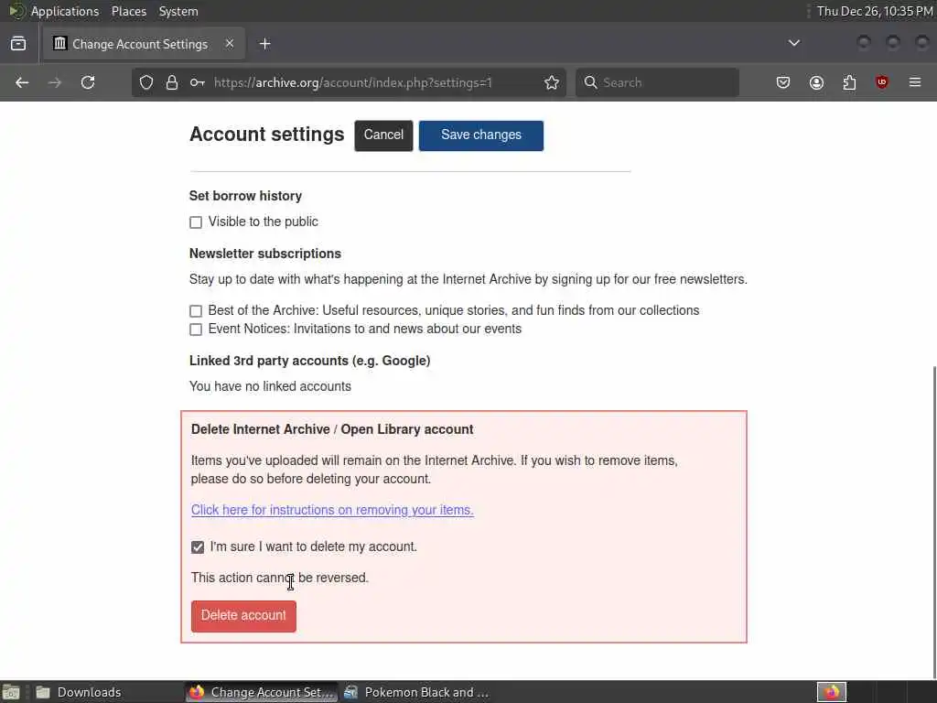Image resolution: width=937 pixels, height=703 pixels.
Task: Click the Change Account Settings tab
Action: pyautogui.click(x=144, y=44)
